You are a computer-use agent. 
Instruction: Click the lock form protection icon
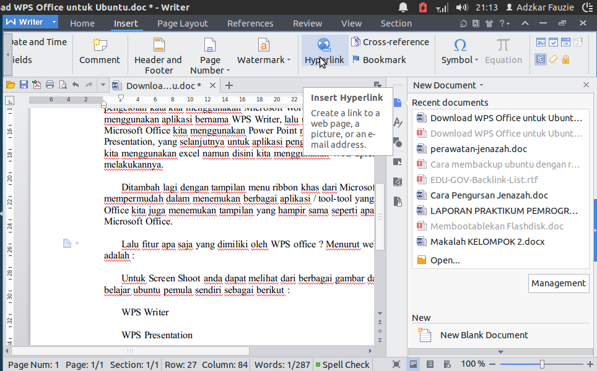coord(564,58)
